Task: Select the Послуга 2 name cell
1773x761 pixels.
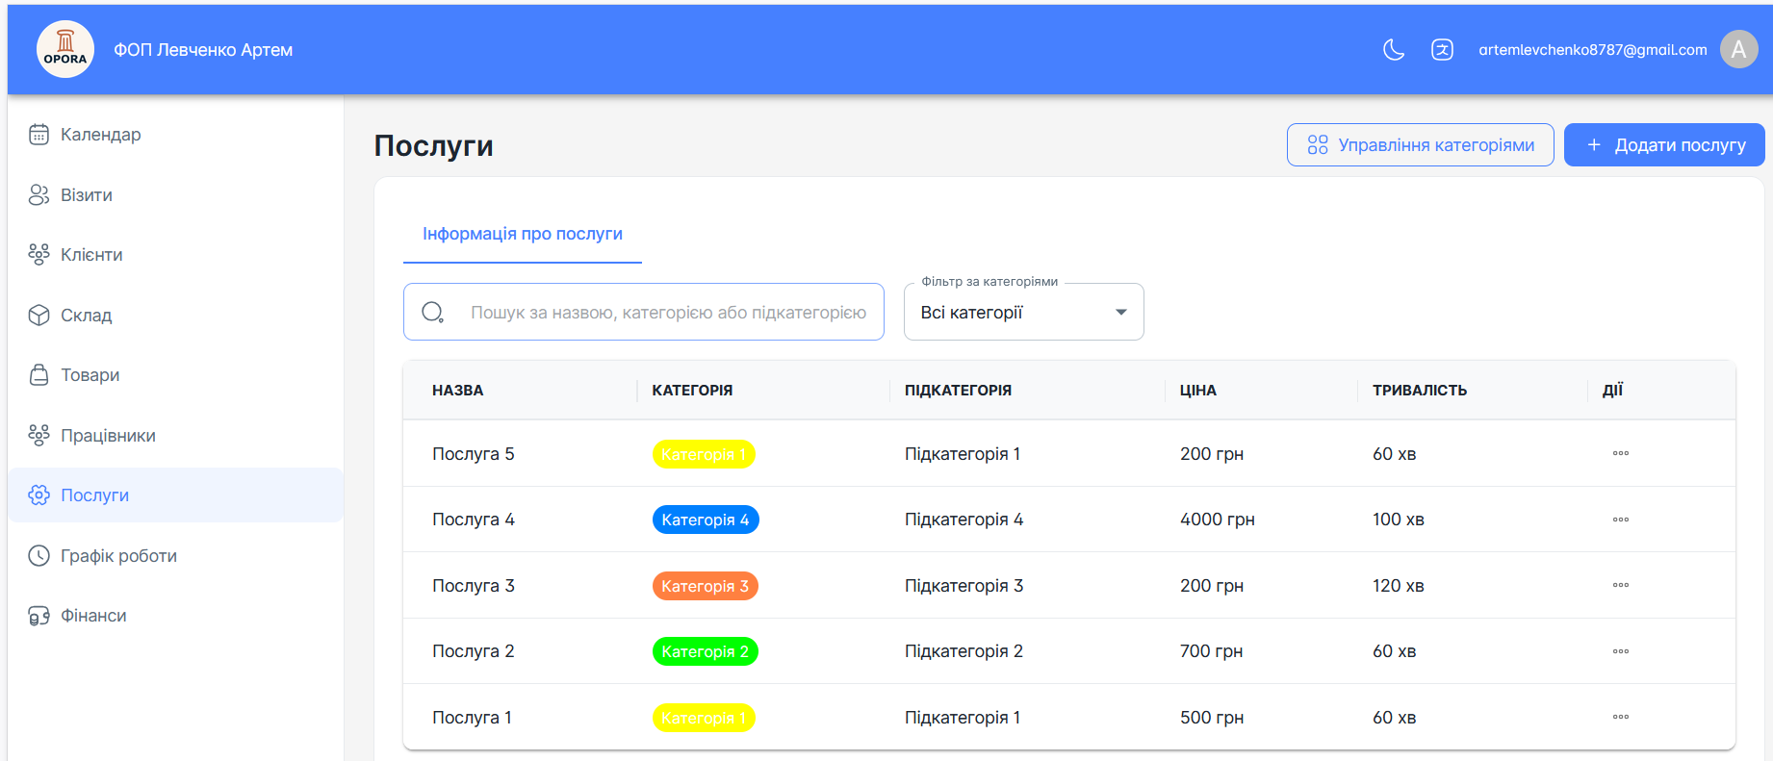Action: pyautogui.click(x=474, y=651)
